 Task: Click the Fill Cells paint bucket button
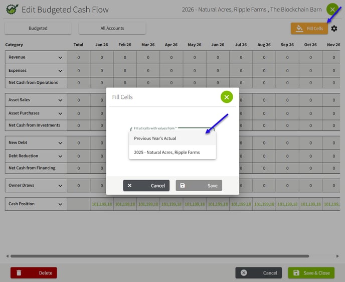(309, 29)
